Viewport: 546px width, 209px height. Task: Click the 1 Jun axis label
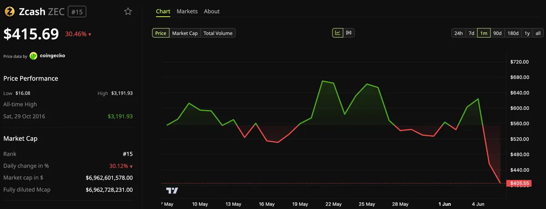[x=445, y=204]
